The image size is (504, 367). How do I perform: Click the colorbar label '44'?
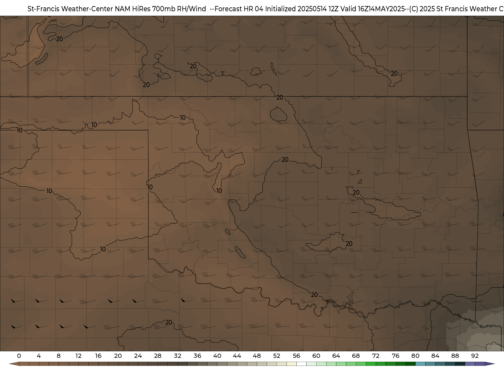coord(237,356)
